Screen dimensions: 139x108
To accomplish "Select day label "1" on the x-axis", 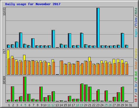I will point(9,105).
